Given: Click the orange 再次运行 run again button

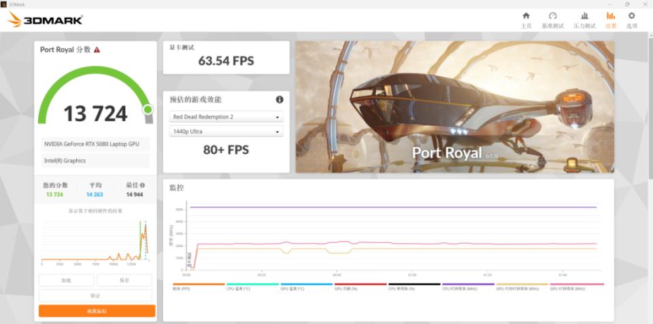Looking at the screenshot, I should tap(97, 311).
